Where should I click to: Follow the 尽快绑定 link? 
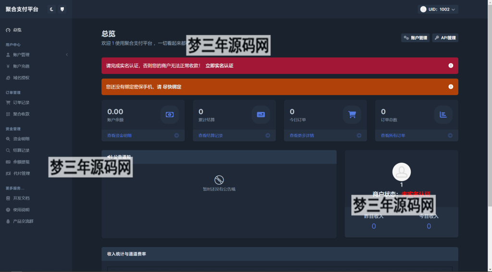coord(172,87)
